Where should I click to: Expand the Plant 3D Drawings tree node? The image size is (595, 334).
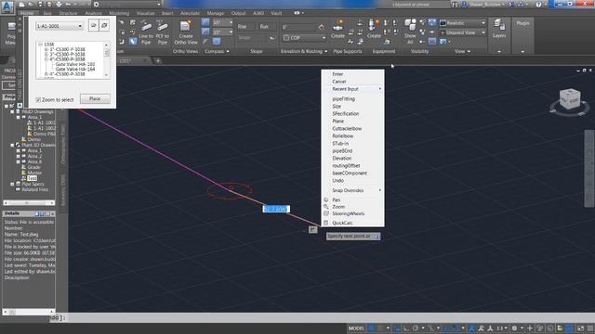coord(12,145)
